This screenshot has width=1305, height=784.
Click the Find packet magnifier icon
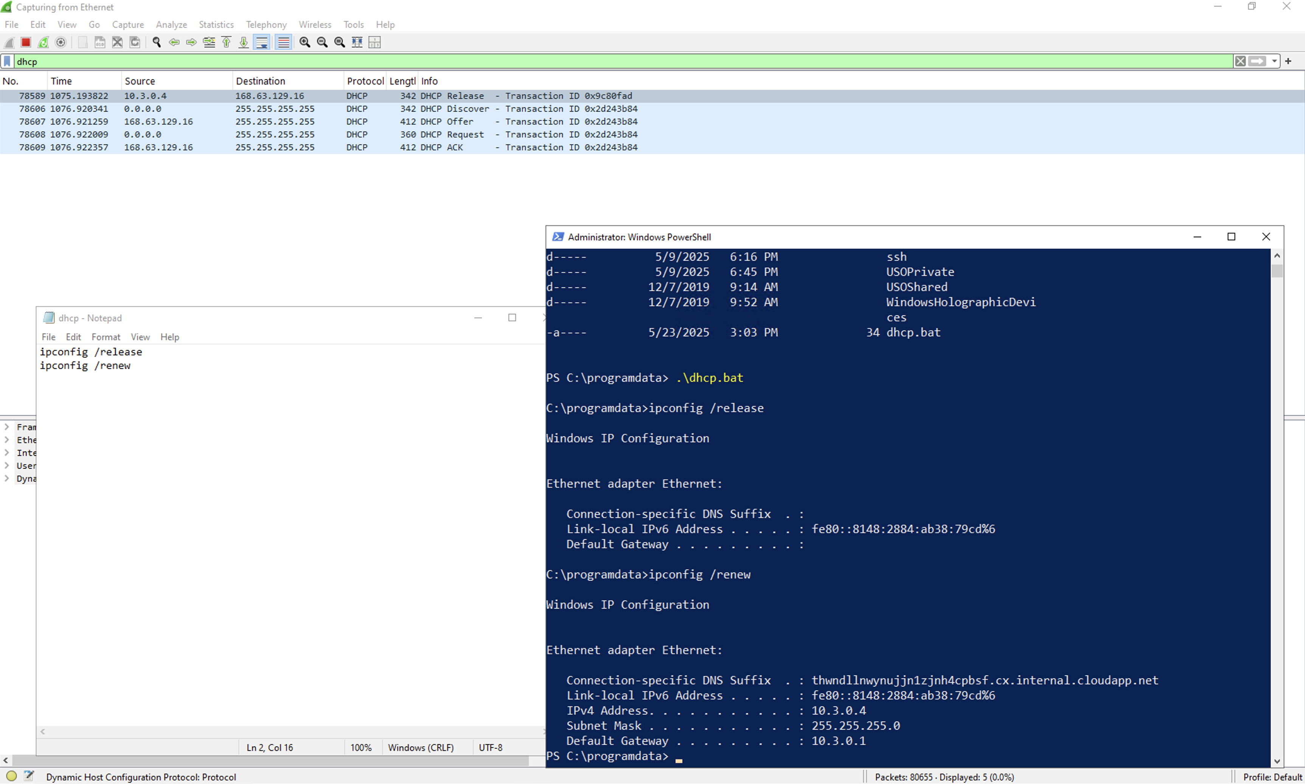pos(156,42)
